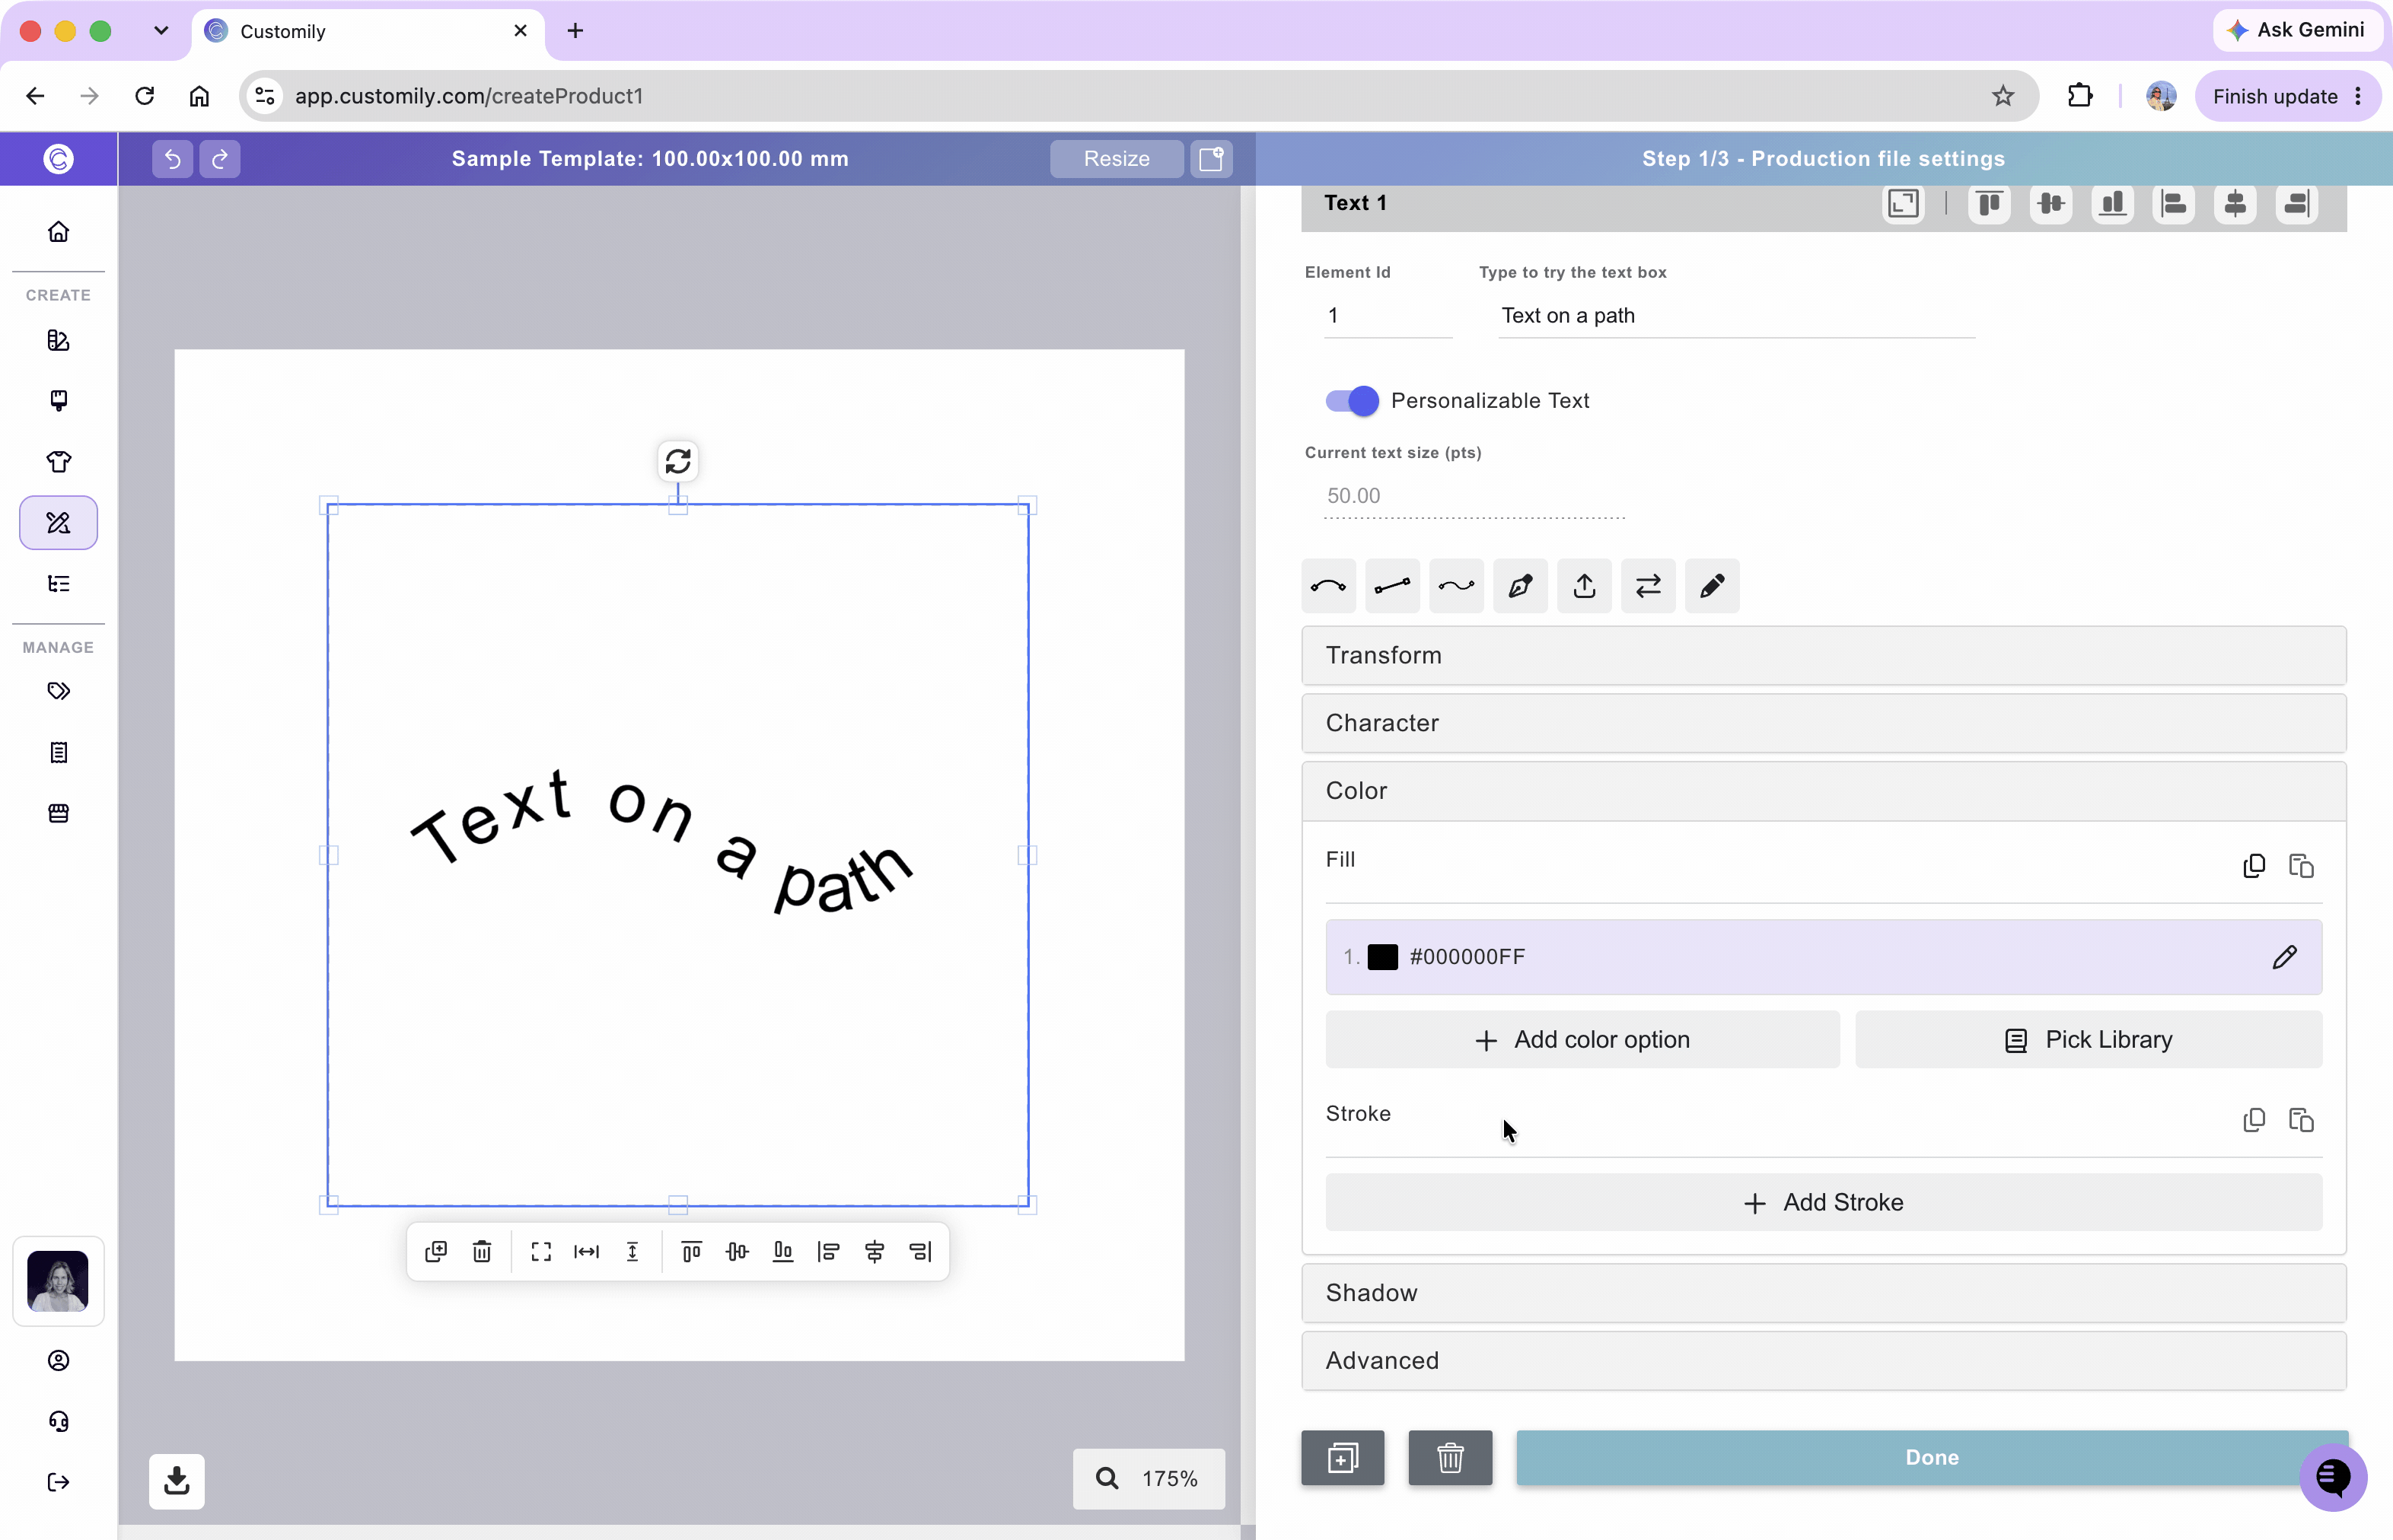Image resolution: width=2393 pixels, height=1540 pixels.
Task: Click the black #000000FF fill swatch
Action: point(1381,957)
